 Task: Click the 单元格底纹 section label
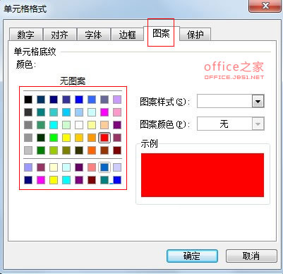tap(35, 52)
